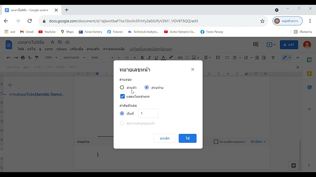Click the start number input field

pyautogui.click(x=148, y=113)
